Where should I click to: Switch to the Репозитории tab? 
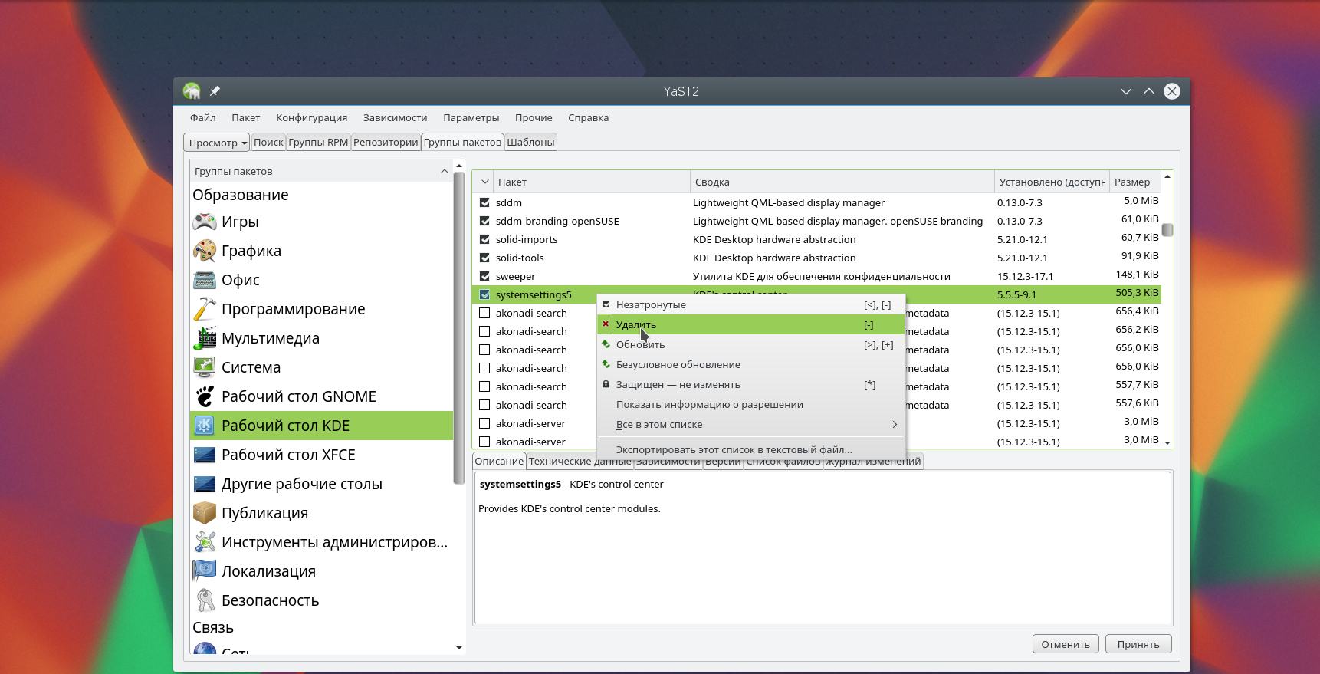point(386,142)
